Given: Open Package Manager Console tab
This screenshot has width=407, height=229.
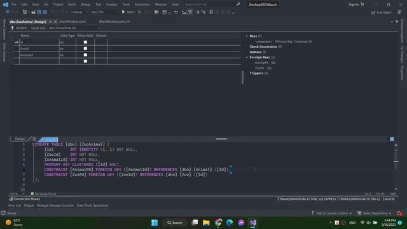Looking at the screenshot, I should click(x=55, y=205).
